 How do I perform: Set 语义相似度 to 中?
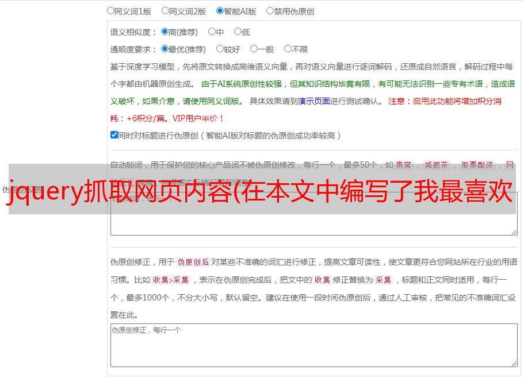212,32
